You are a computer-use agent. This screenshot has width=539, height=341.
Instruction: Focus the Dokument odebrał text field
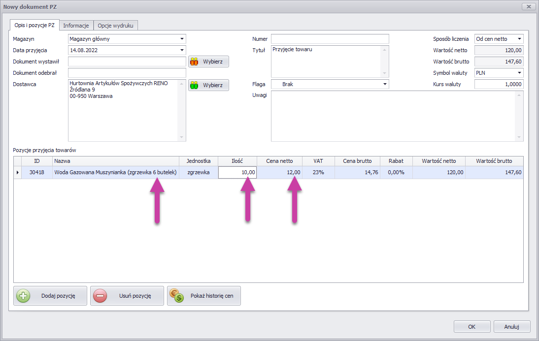(x=127, y=73)
